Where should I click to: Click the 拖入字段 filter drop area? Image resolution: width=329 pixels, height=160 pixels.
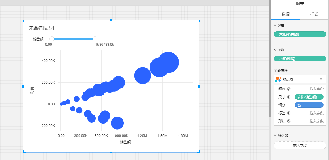coord(300,145)
